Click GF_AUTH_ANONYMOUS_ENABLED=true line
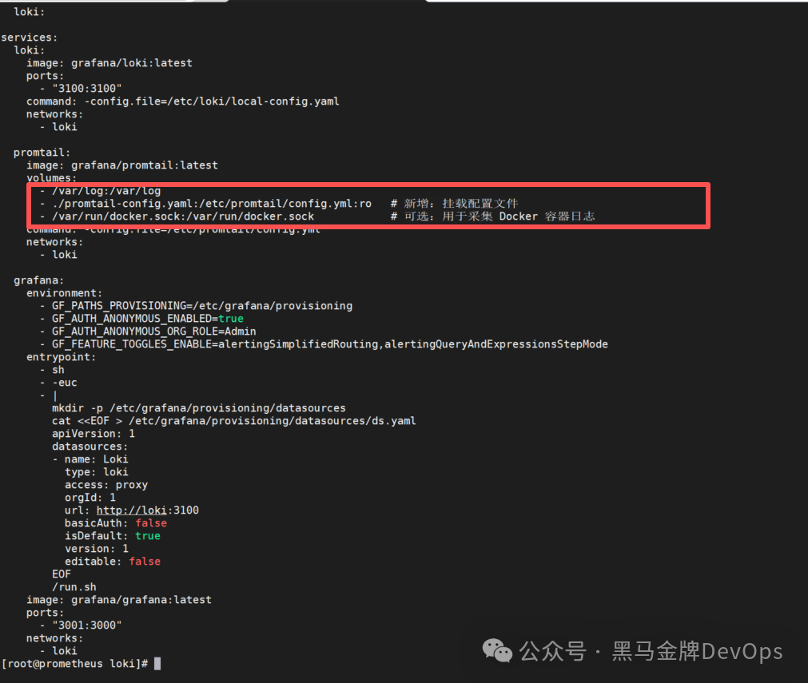 point(147,318)
